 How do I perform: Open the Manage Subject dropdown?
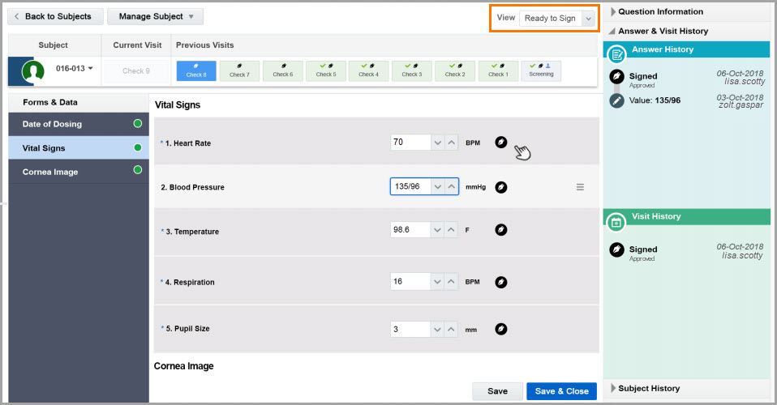(x=155, y=16)
